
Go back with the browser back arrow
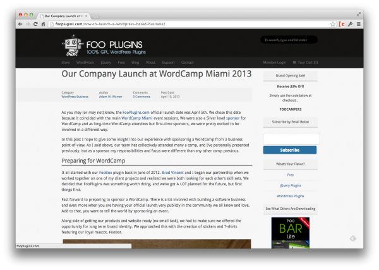(20, 24)
